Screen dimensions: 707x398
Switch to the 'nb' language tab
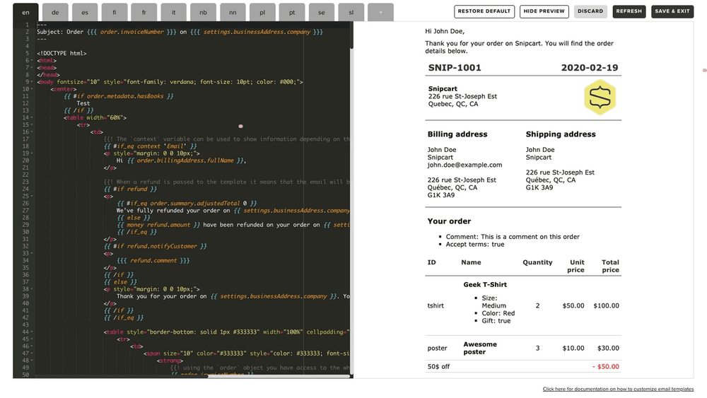click(203, 12)
